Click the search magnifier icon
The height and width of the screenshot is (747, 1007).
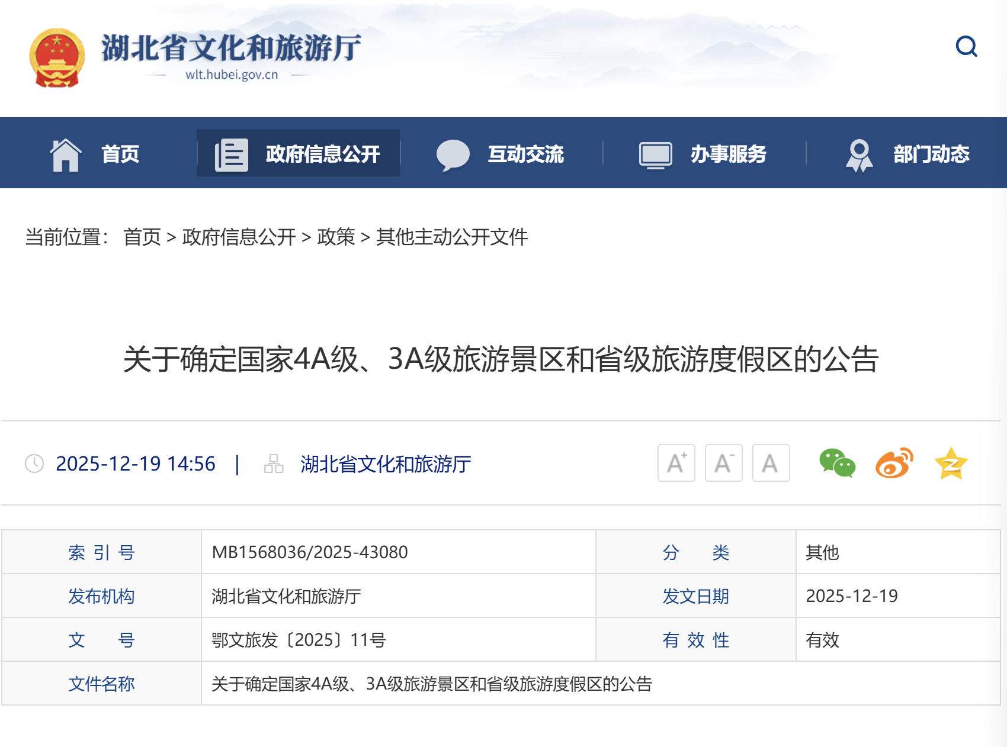pos(966,46)
